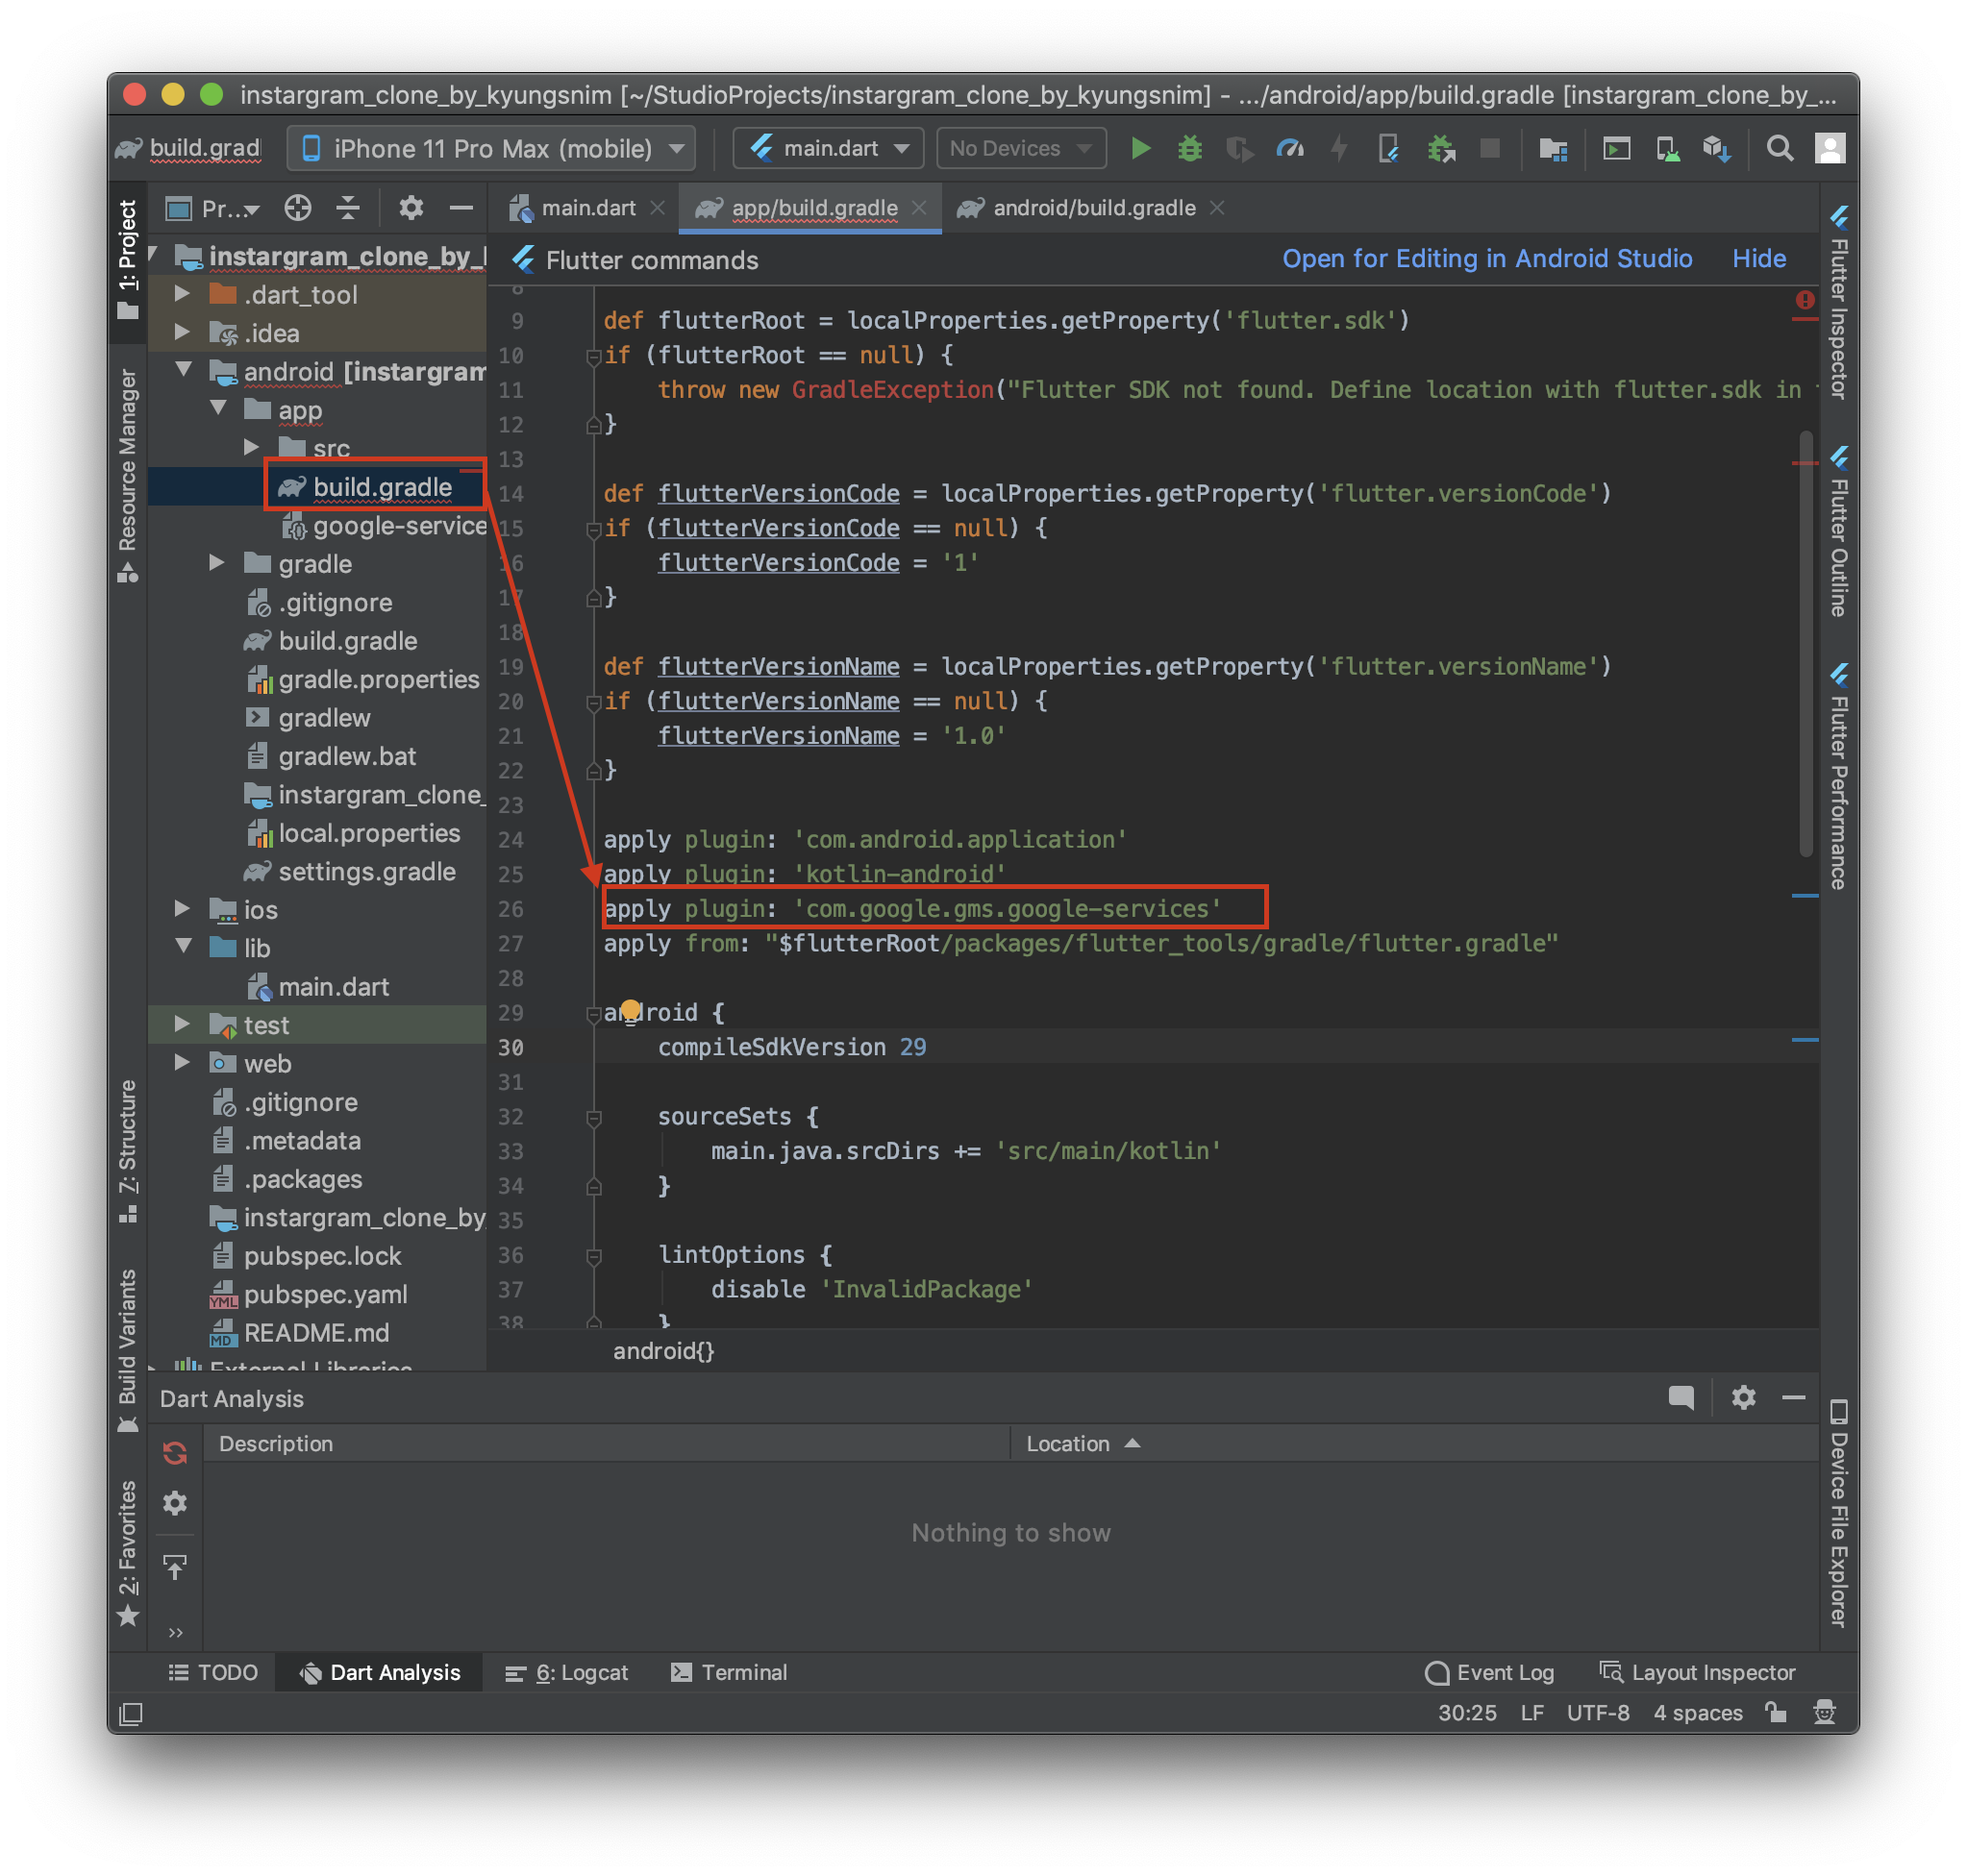Click the Dart Analysis restart icon
The height and width of the screenshot is (1876, 1967).
175,1452
